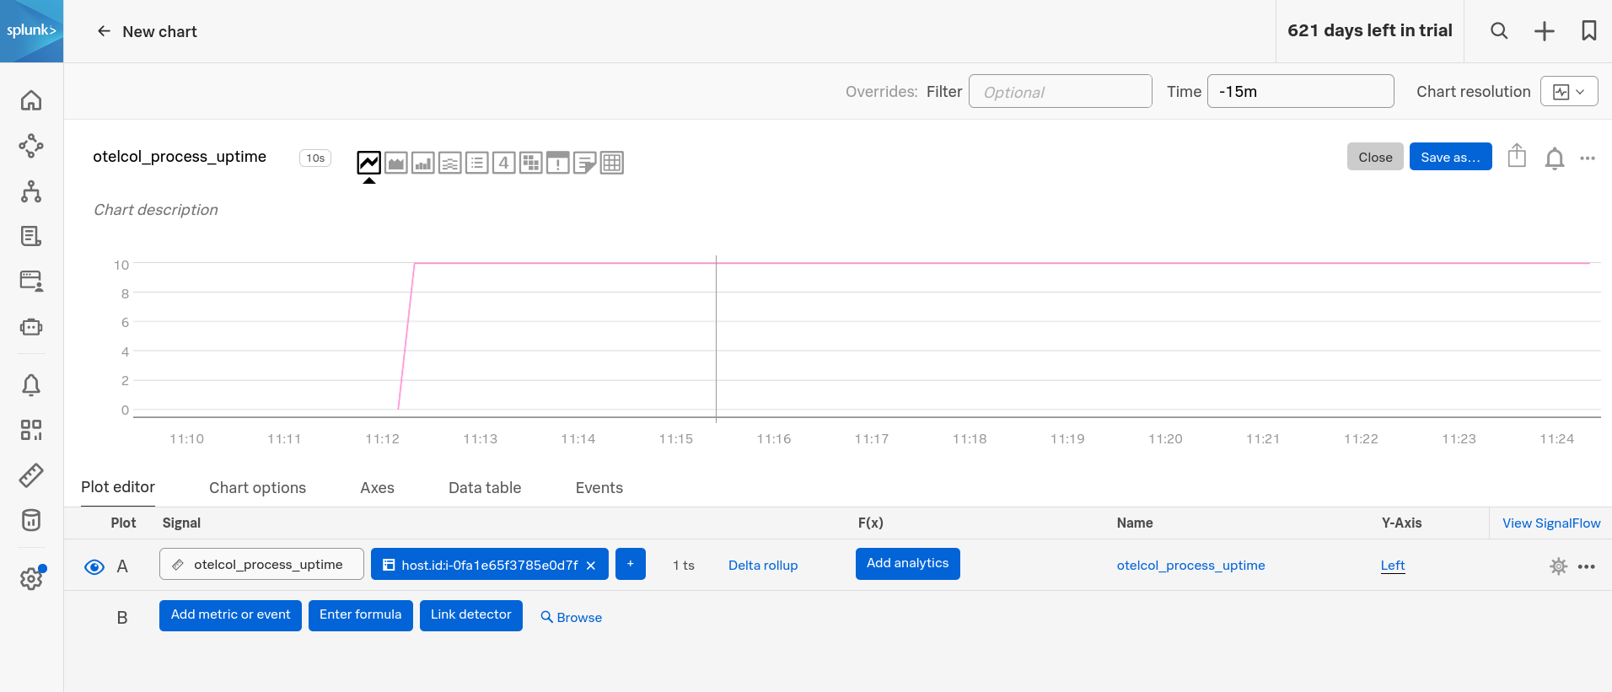Open the Events tab
The image size is (1612, 692).
tap(599, 488)
